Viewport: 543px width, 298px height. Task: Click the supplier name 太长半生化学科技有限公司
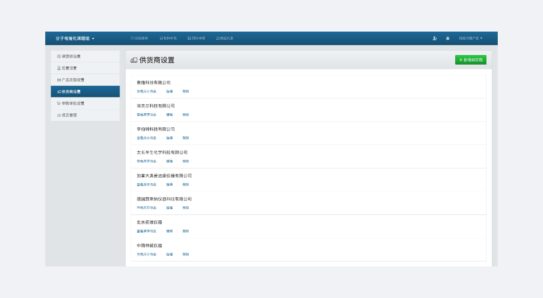[x=162, y=152]
